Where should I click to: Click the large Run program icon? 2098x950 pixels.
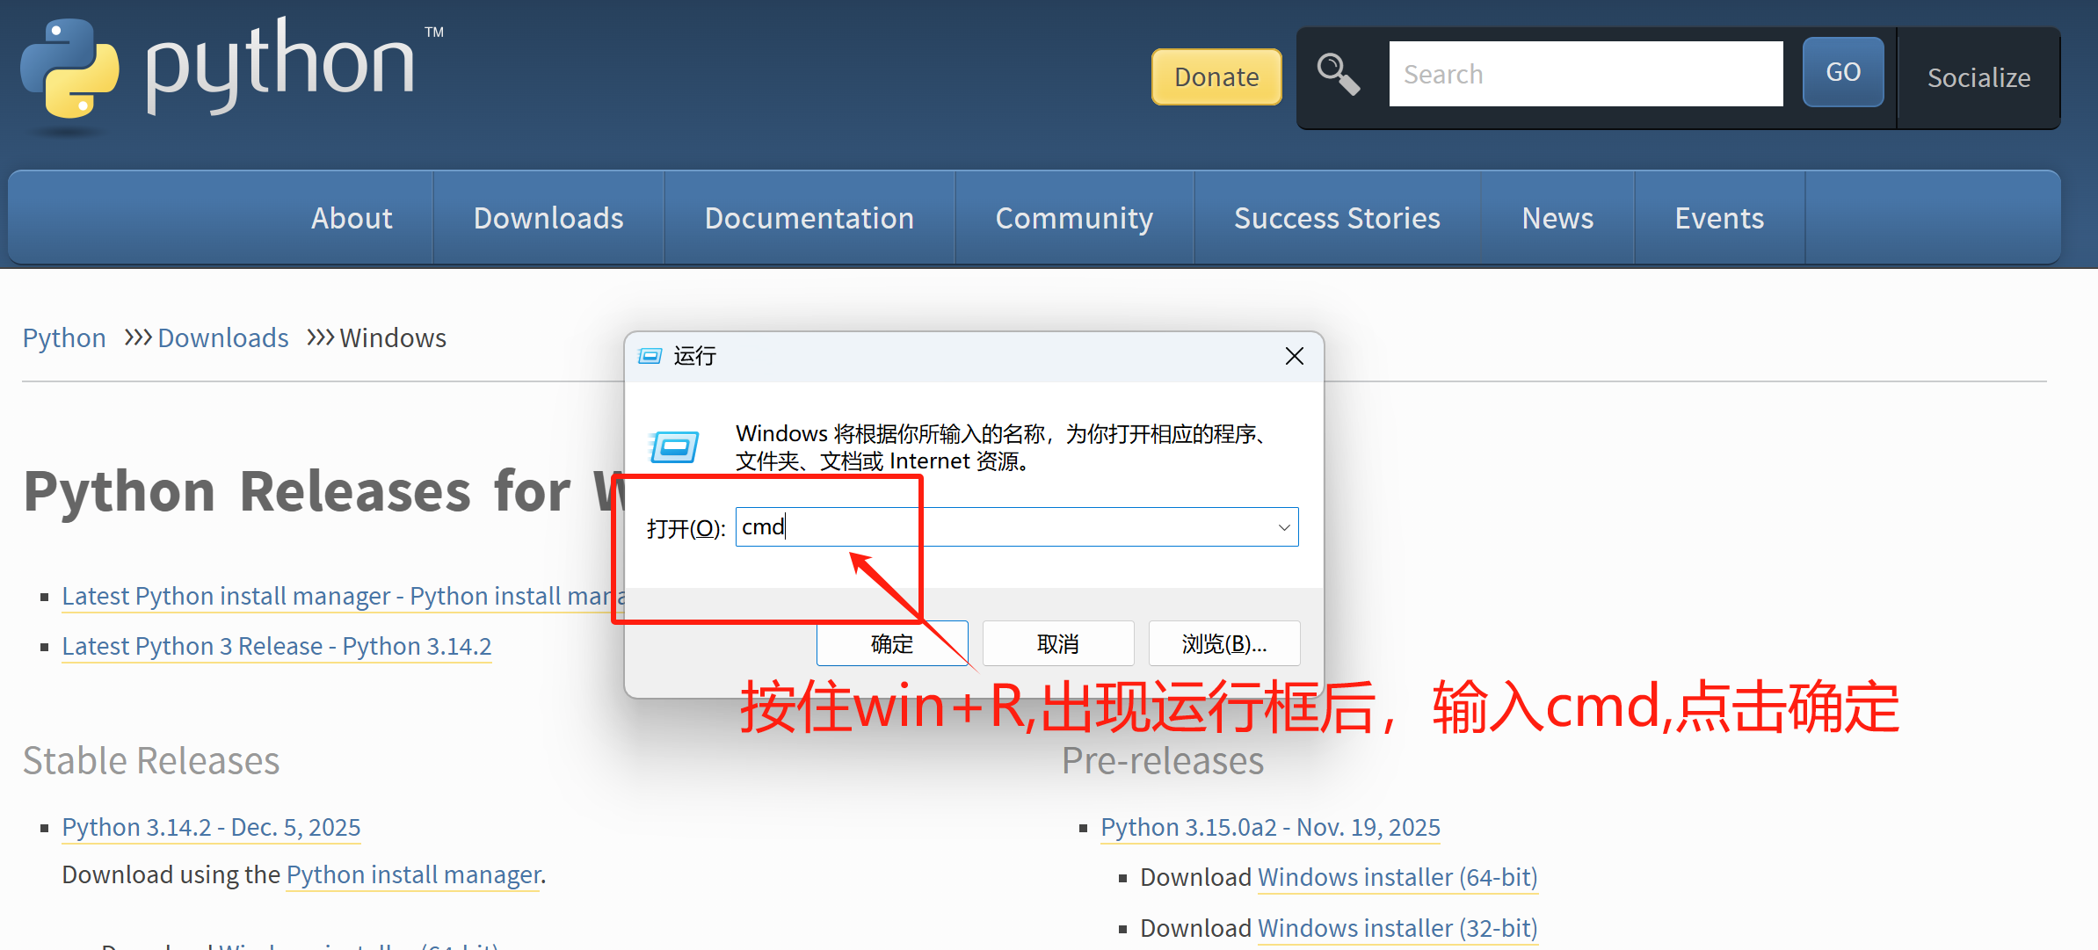click(674, 447)
